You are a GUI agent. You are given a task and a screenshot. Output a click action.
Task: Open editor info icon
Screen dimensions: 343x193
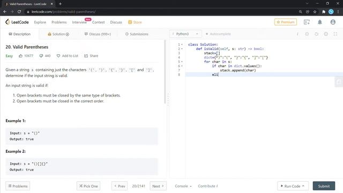(297, 34)
